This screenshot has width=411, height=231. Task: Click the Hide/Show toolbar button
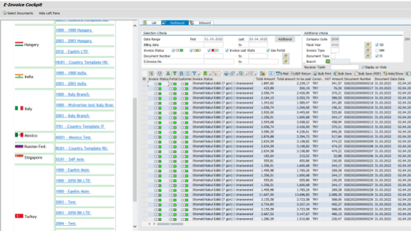click(393, 74)
